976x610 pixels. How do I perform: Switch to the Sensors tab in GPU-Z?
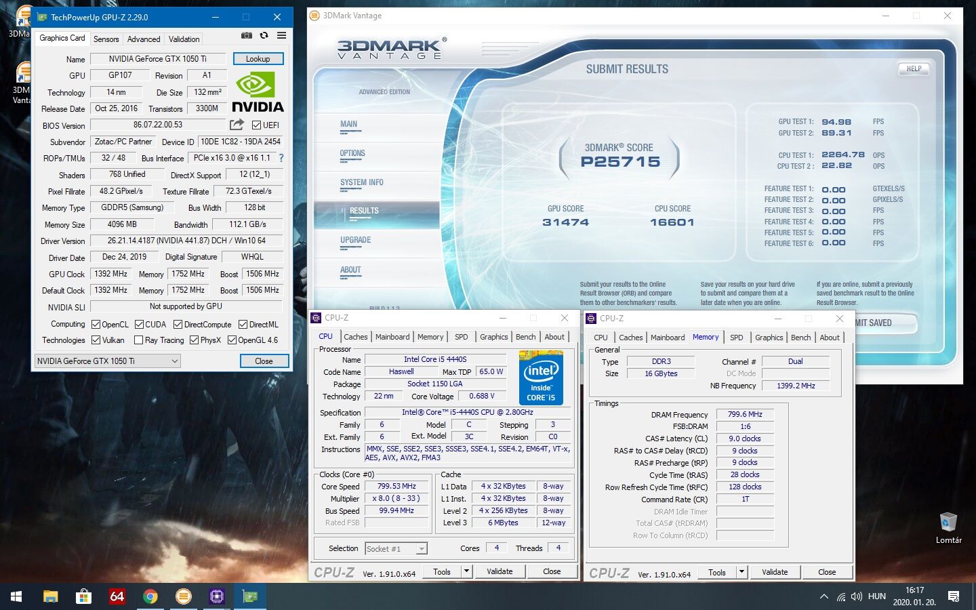(x=106, y=39)
